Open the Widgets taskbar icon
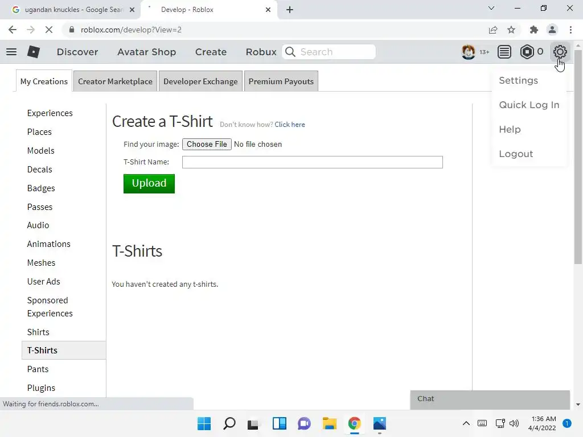This screenshot has height=437, width=583. coord(279,423)
